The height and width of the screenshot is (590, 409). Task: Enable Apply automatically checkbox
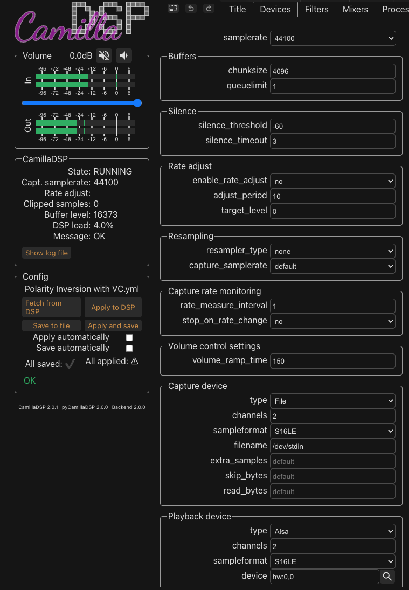pyautogui.click(x=129, y=337)
